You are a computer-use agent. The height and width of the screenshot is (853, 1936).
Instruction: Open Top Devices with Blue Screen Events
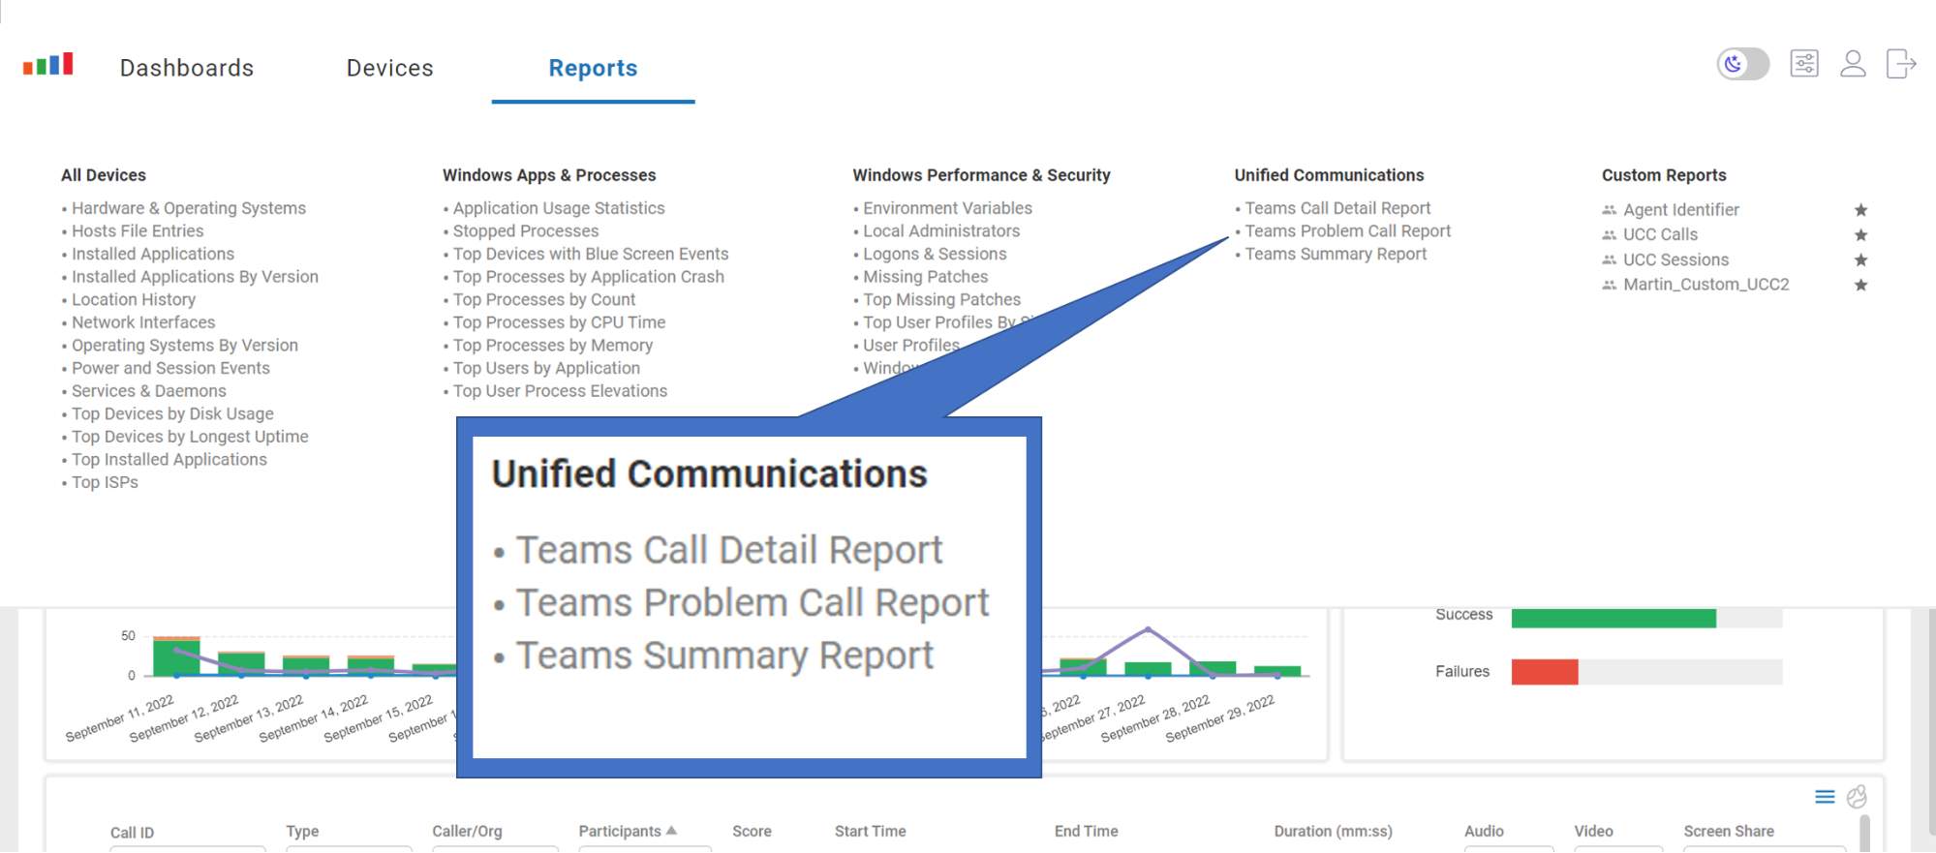tap(591, 254)
